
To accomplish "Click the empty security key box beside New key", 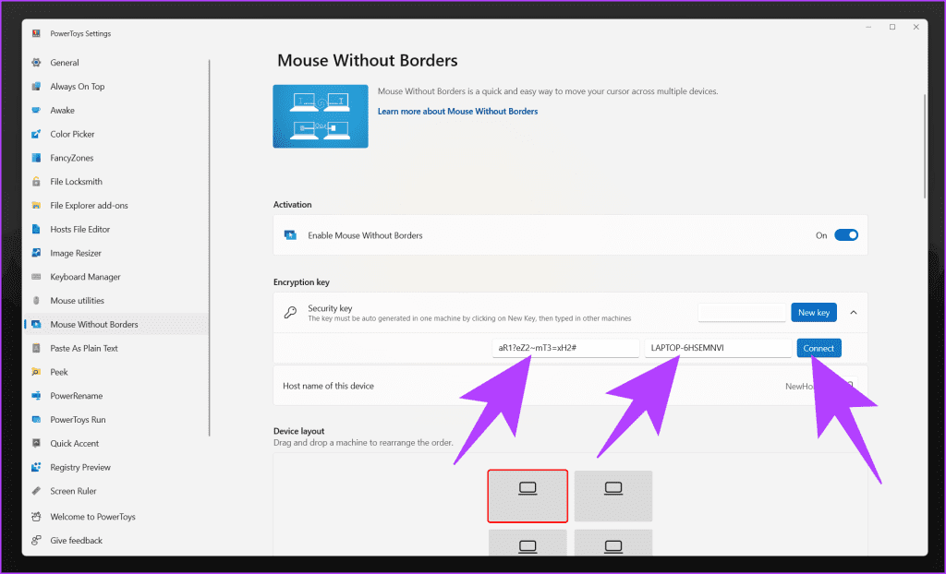I will point(742,312).
